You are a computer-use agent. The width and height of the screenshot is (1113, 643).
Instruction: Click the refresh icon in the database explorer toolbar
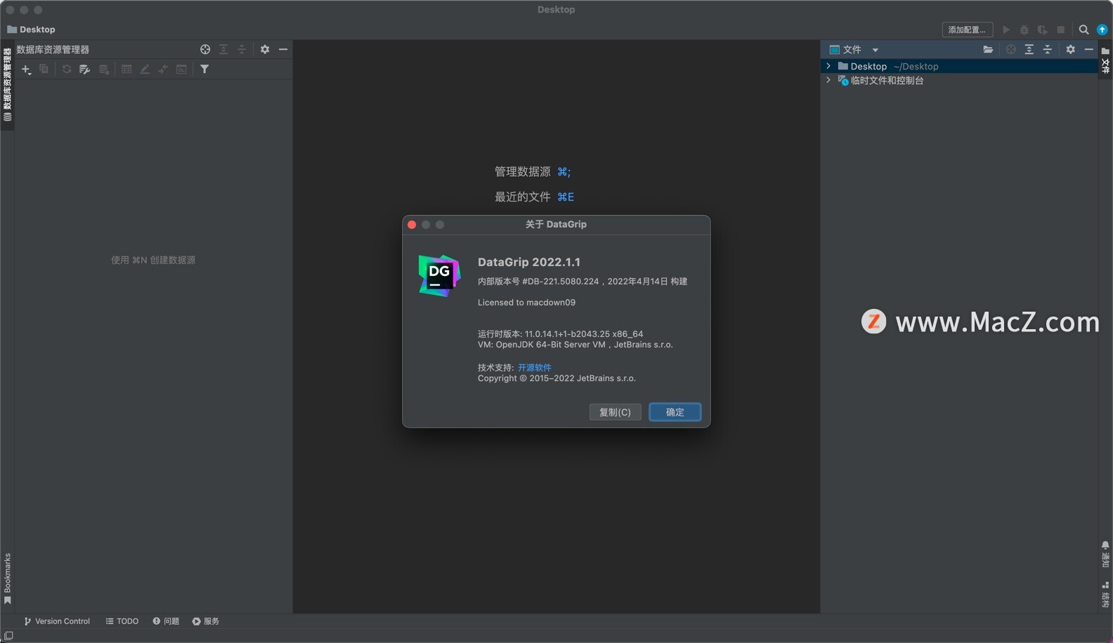pyautogui.click(x=67, y=69)
